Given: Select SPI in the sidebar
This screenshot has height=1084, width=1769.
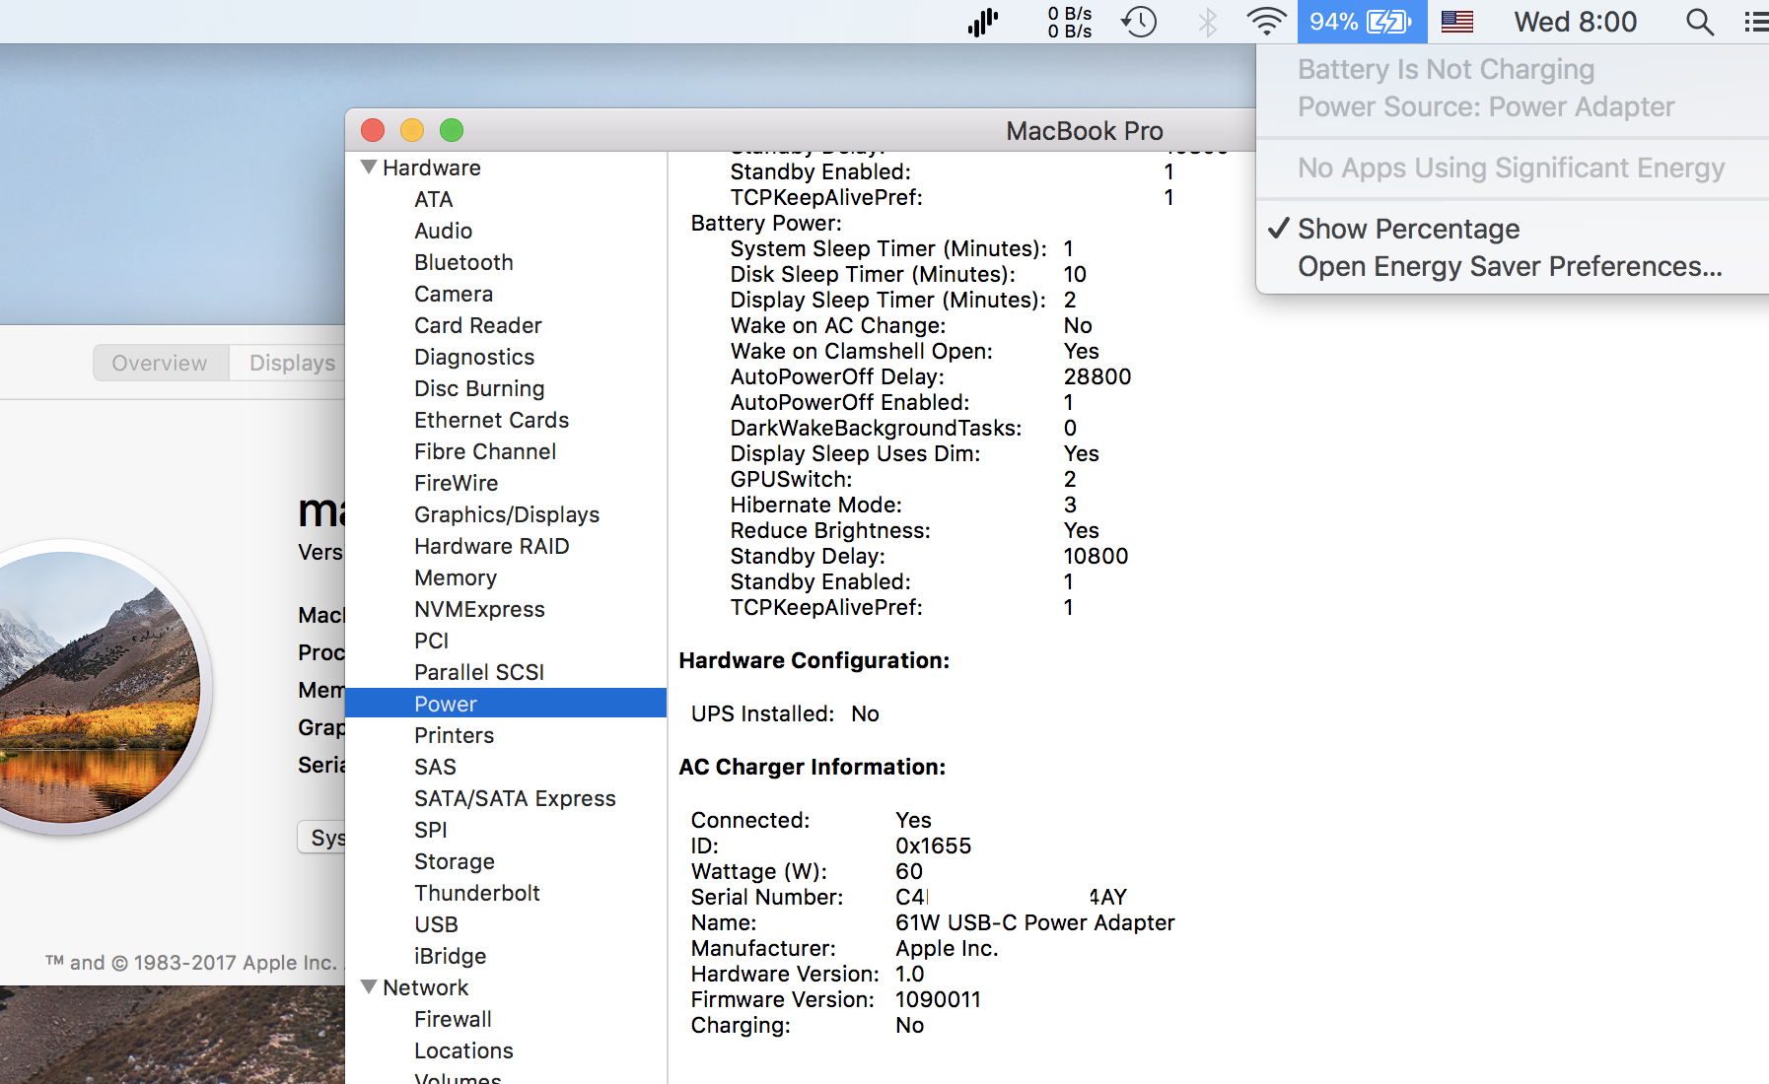Looking at the screenshot, I should click(x=430, y=830).
